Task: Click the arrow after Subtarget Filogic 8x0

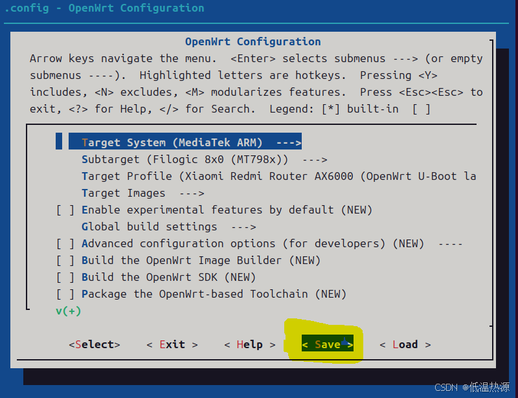Action: [314, 159]
